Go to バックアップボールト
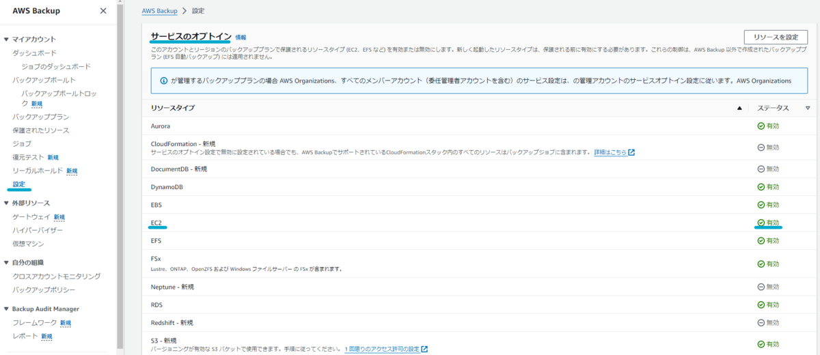The image size is (820, 355). (x=44, y=80)
